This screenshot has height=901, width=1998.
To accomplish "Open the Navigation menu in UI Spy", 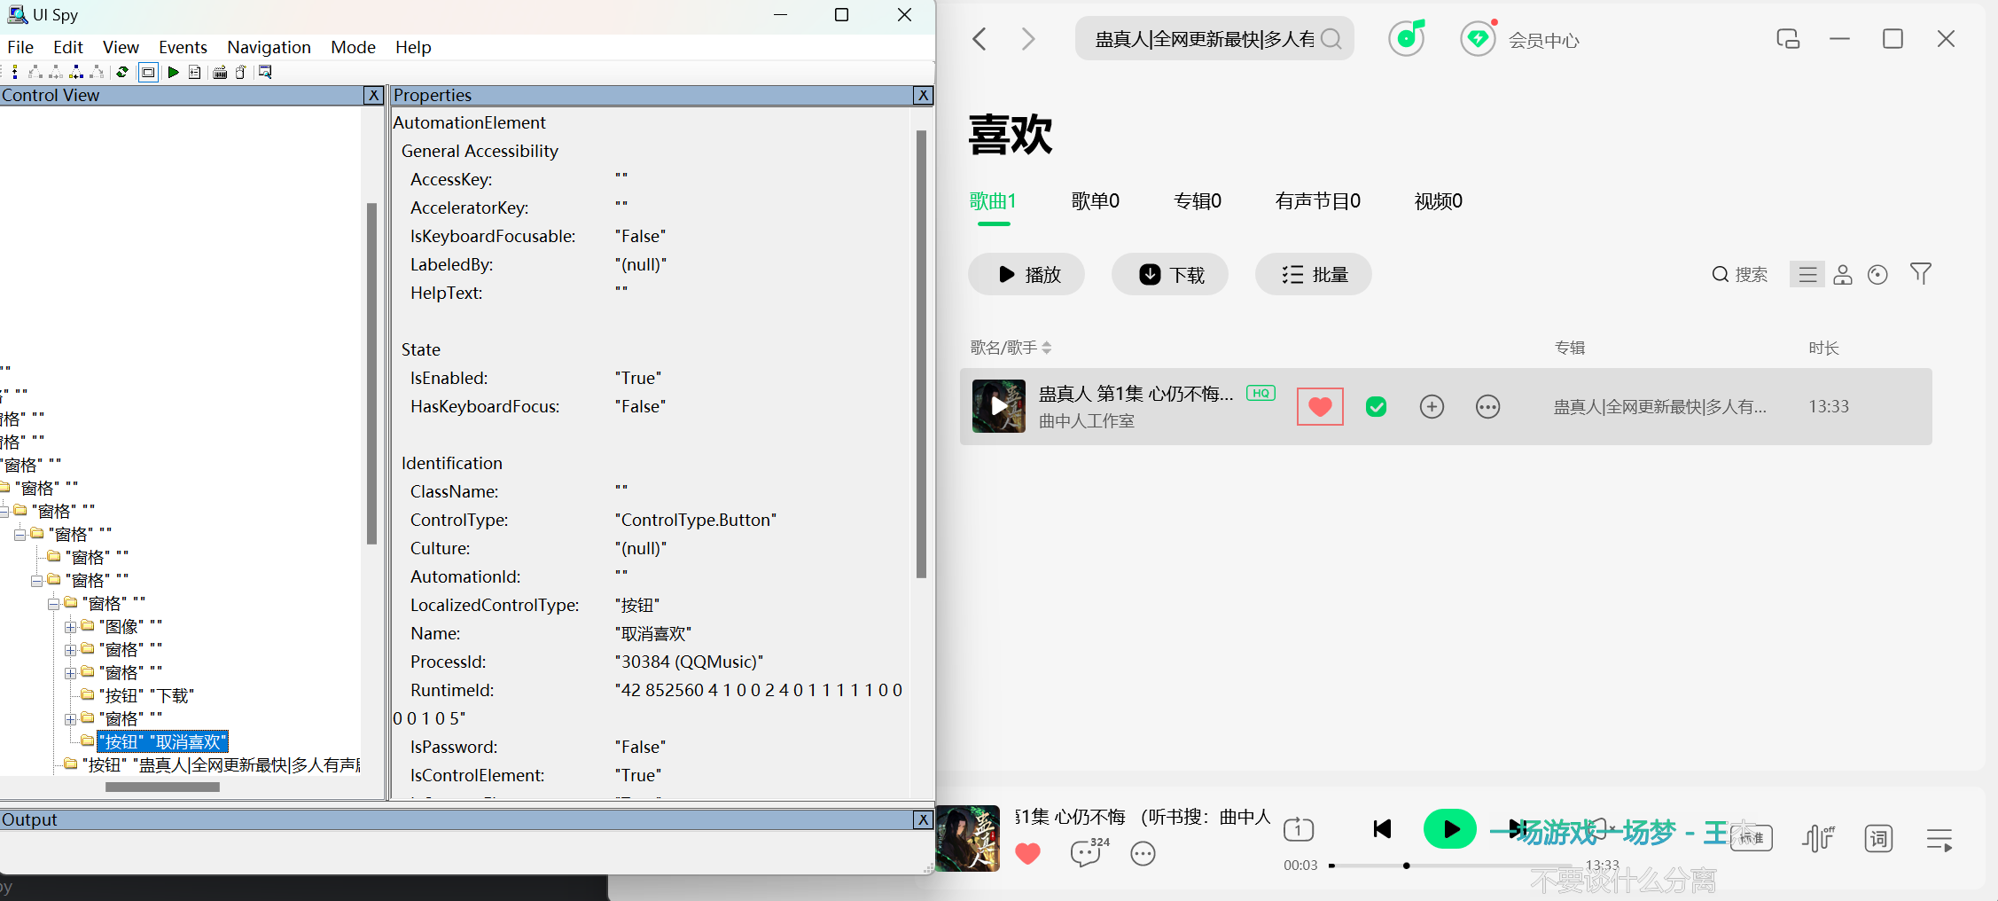I will 269,47.
